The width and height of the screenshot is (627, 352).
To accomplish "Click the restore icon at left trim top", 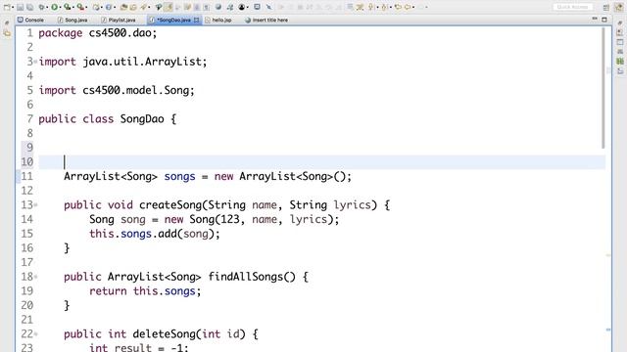I will 7,22.
